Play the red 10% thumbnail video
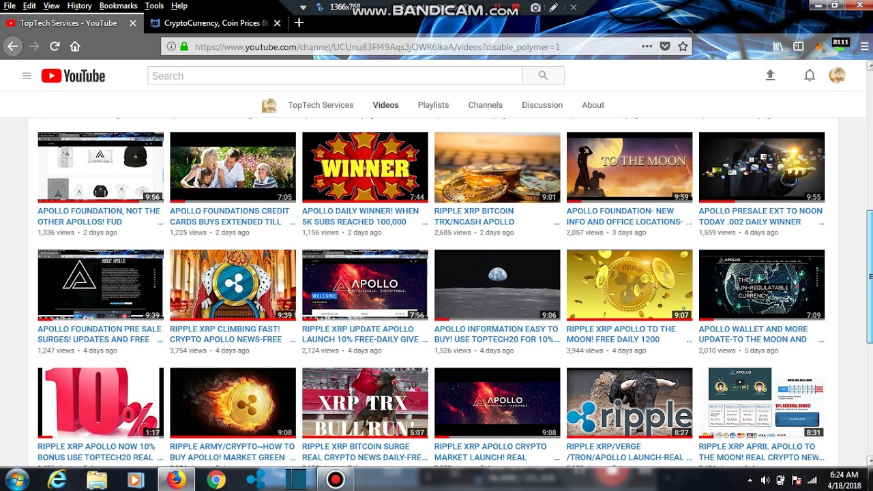873x491 pixels. [100, 403]
